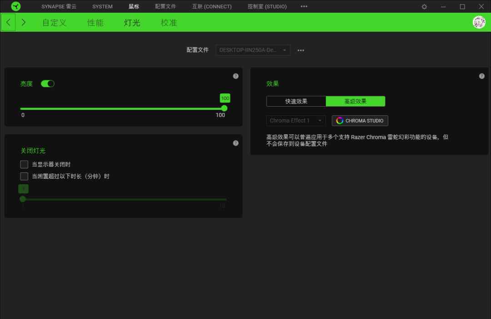This screenshot has height=319, width=491.
Task: Launch CHROMA STUDIO
Action: coord(360,121)
